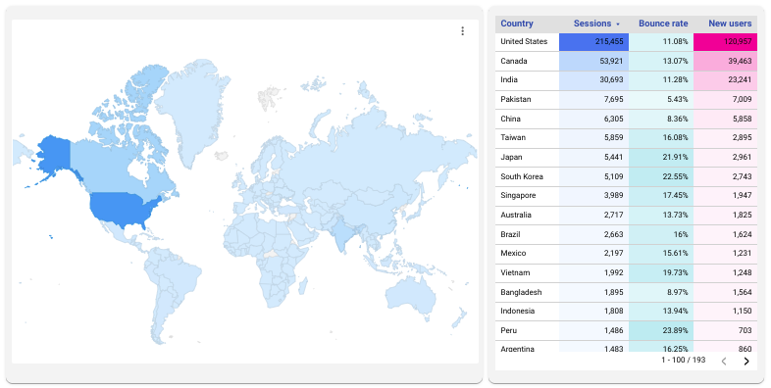The width and height of the screenshot is (771, 388).
Task: Sort table by Bounce rate header
Action: pyautogui.click(x=663, y=24)
